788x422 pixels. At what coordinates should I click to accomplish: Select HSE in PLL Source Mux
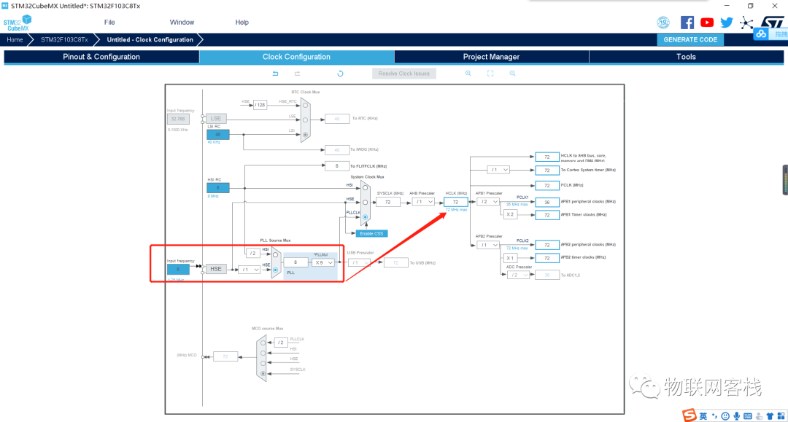point(275,270)
